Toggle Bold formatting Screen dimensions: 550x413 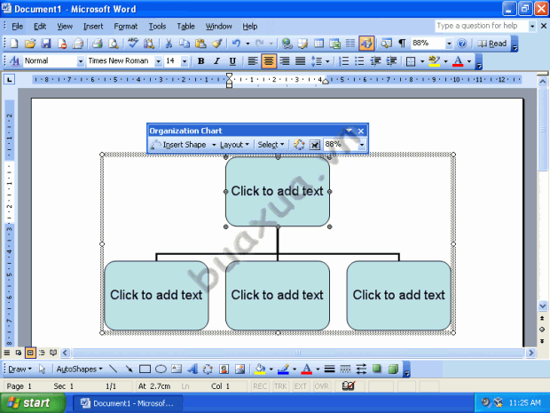tap(201, 61)
